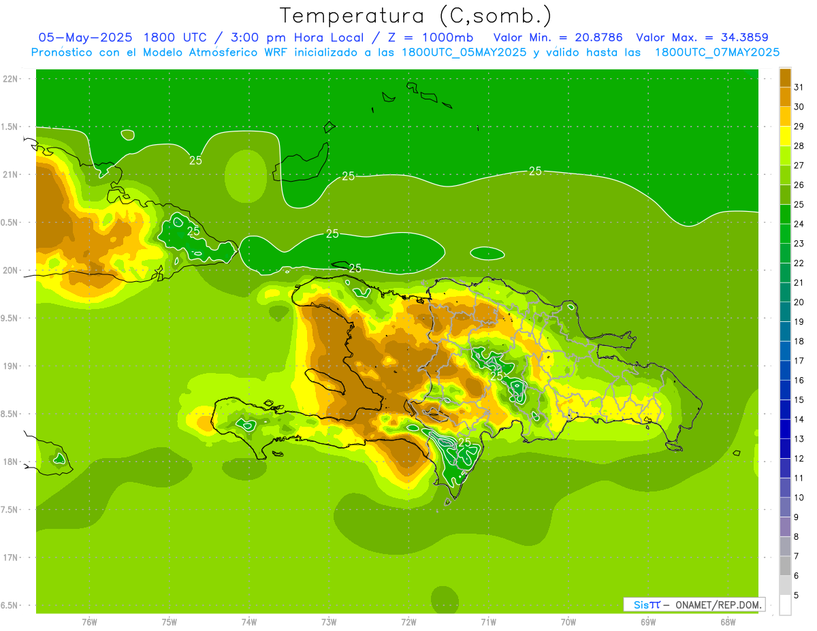Click the yellow legend band between 28 and 29
Image resolution: width=817 pixels, height=631 pixels.
pos(785,136)
